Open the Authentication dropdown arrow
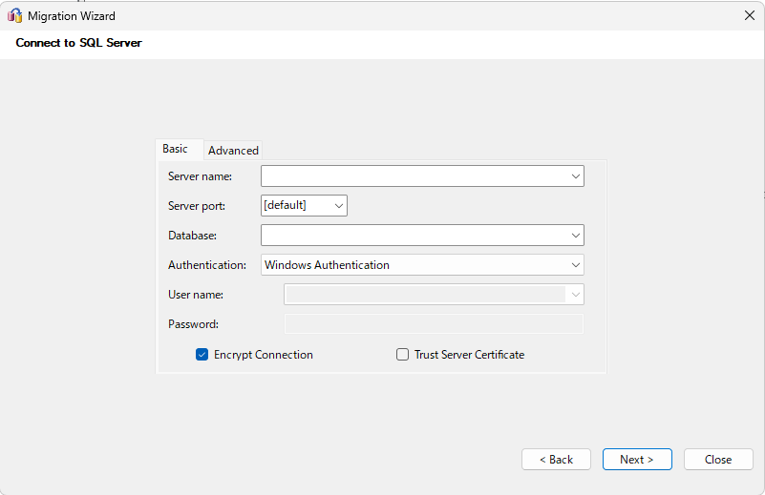 [575, 265]
